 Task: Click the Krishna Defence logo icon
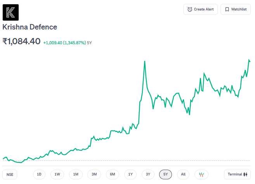pyautogui.click(x=11, y=12)
